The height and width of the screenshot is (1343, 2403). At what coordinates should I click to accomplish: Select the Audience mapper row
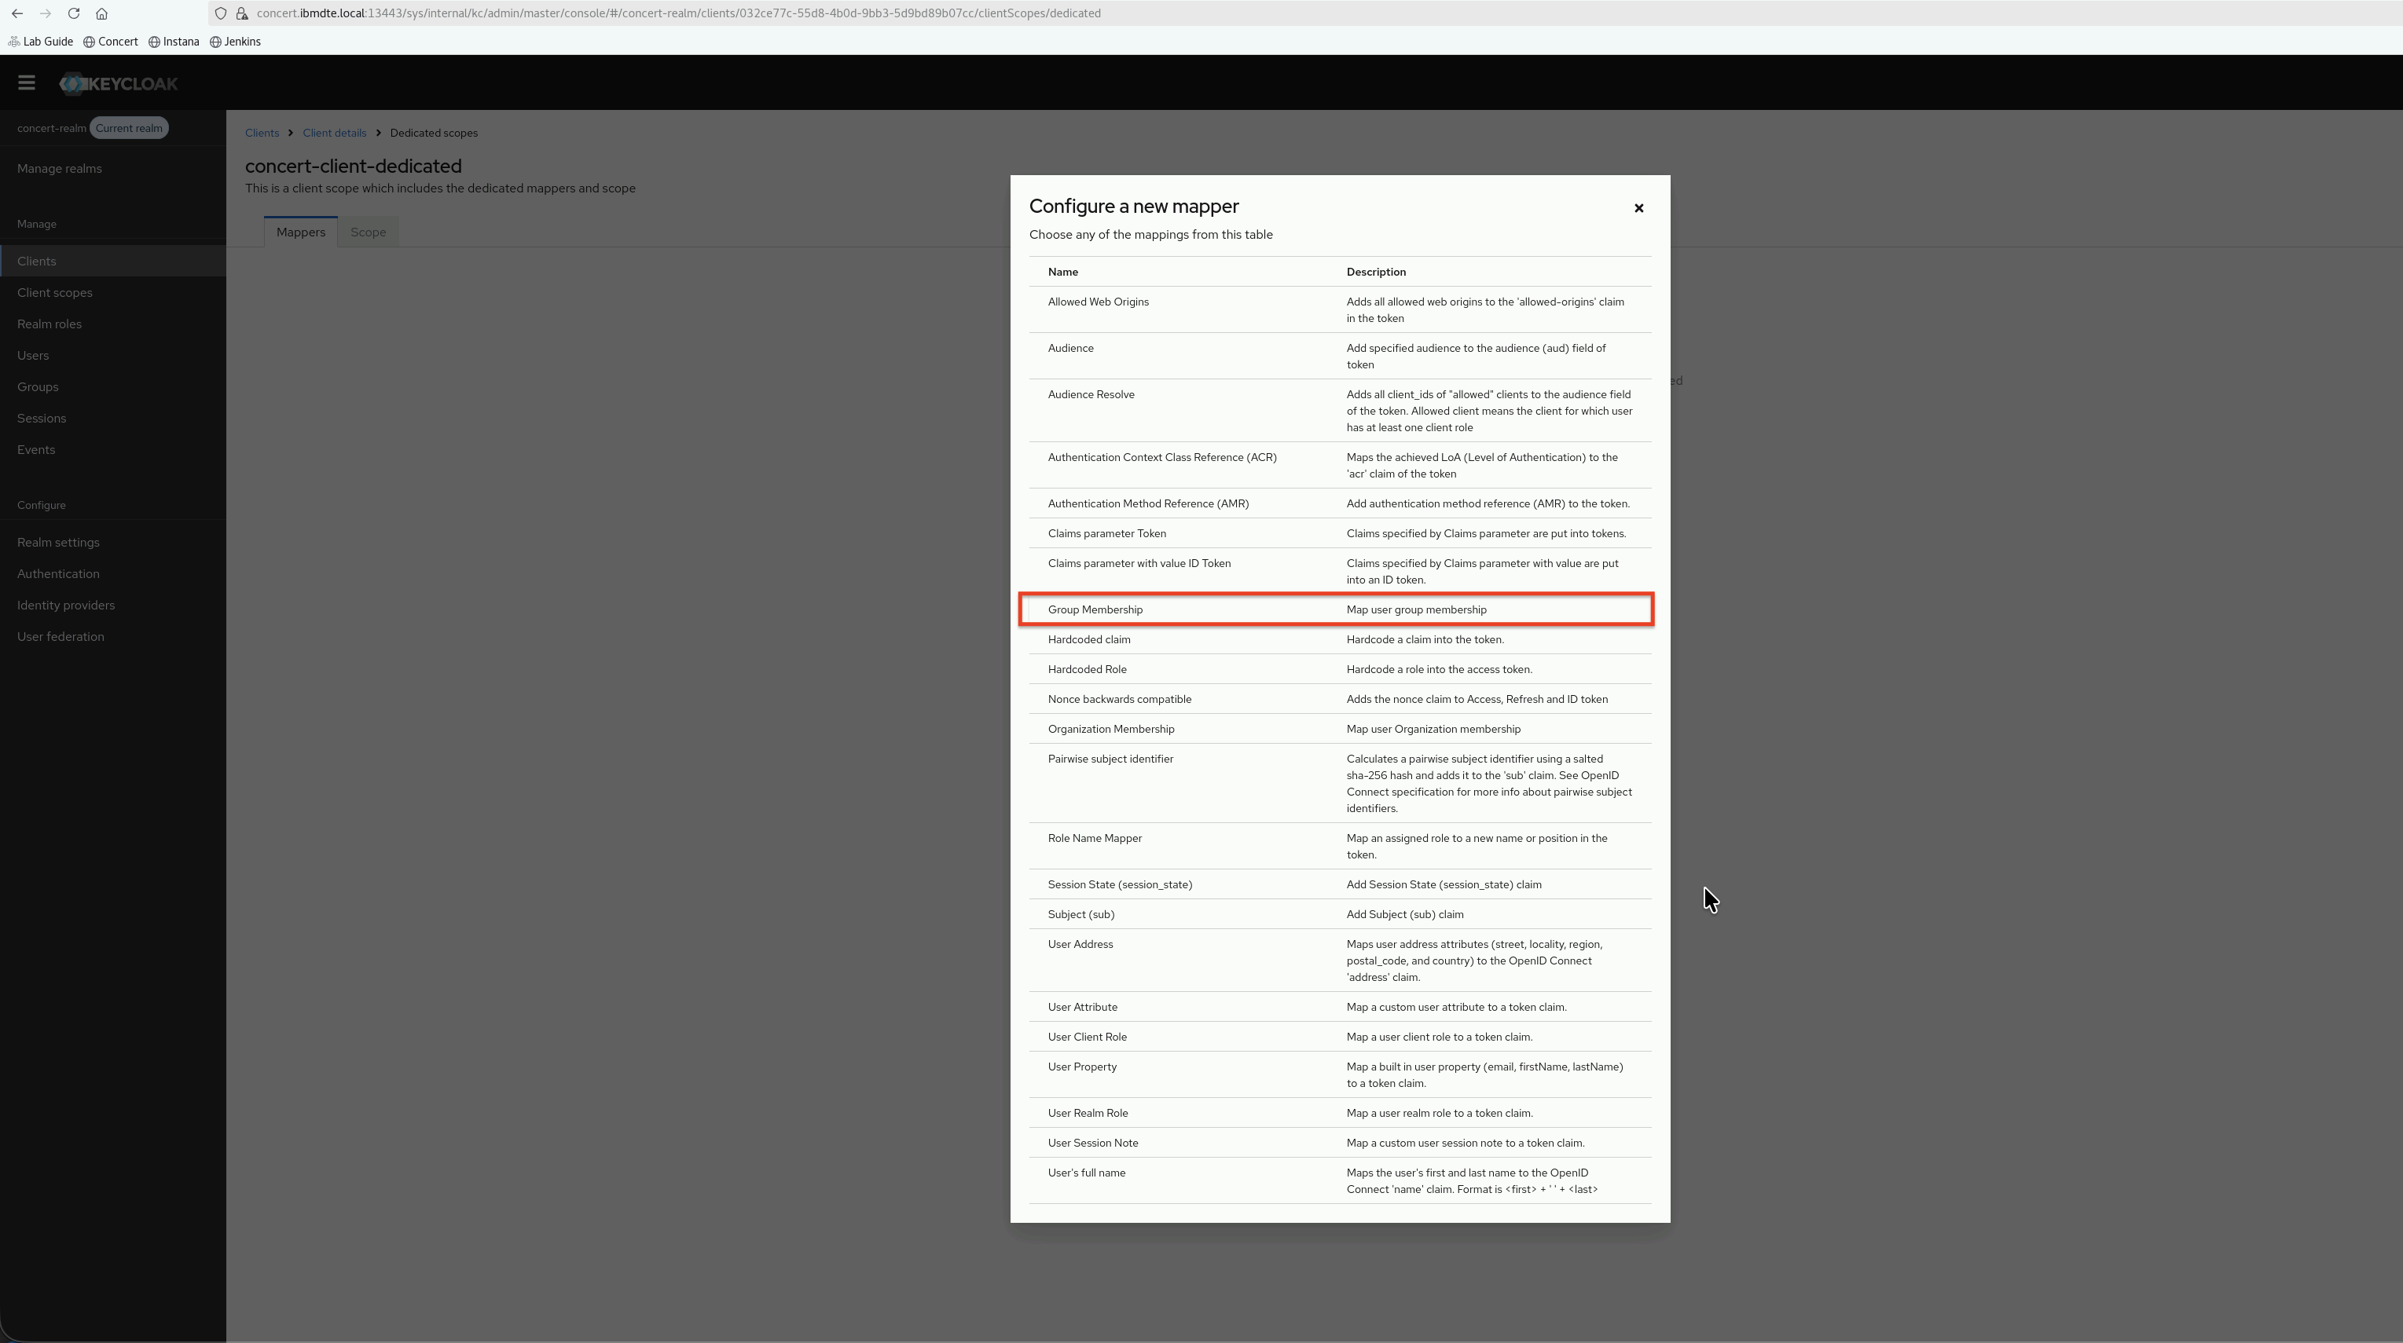[x=1340, y=357]
